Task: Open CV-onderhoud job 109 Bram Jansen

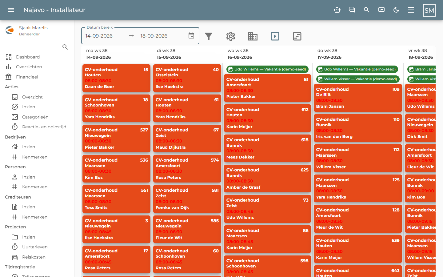Action: click(358, 98)
